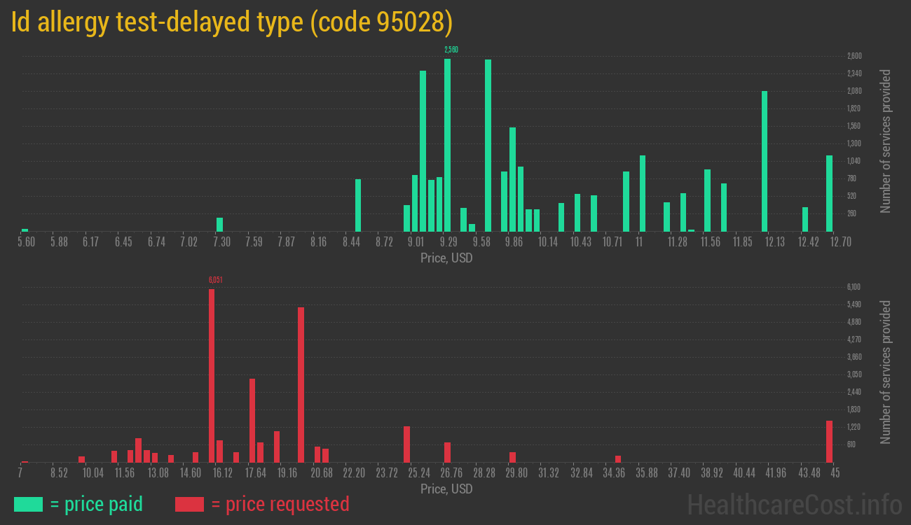Screen dimensions: 911x525
Task: Select the red bar labeled 6,051
Action: point(212,375)
